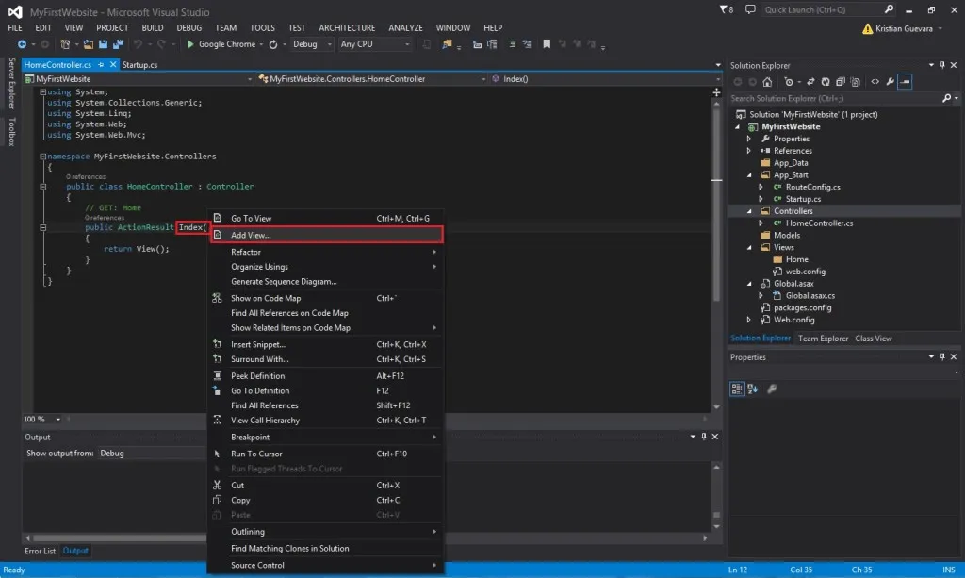Switch to the Error List tab
This screenshot has height=578, width=965.
tap(40, 551)
